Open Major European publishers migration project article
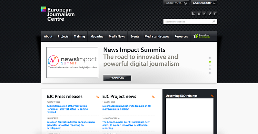The height and width of the screenshot is (134, 258). pyautogui.click(x=127, y=107)
